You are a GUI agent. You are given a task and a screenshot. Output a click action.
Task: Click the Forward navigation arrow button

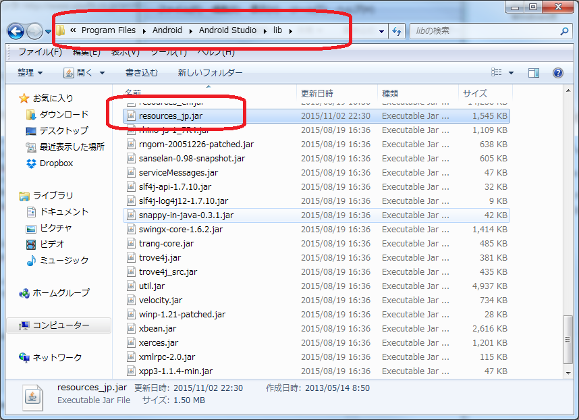[x=34, y=31]
